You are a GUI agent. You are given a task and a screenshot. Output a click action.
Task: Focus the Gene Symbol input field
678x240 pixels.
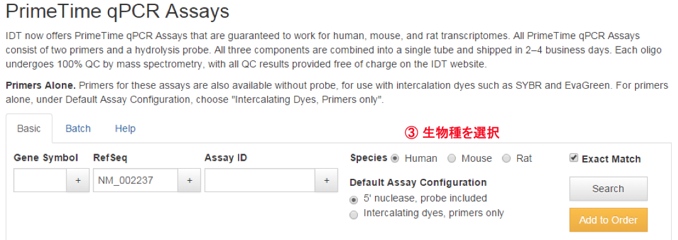tap(40, 180)
